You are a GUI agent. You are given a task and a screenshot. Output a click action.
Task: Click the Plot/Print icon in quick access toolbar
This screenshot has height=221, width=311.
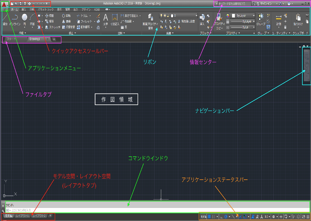(x=29, y=4)
